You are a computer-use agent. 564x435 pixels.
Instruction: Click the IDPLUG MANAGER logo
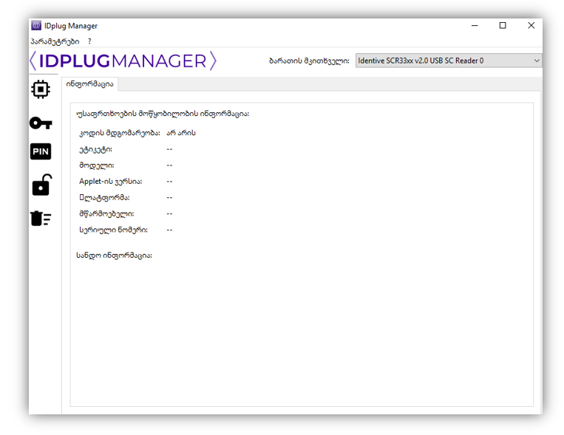123,61
